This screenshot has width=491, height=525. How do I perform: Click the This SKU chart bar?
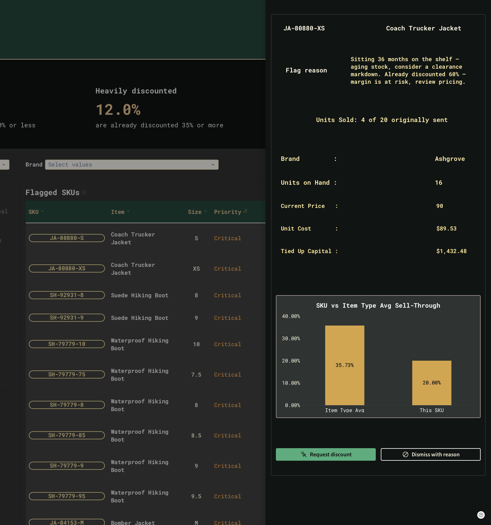[432, 383]
